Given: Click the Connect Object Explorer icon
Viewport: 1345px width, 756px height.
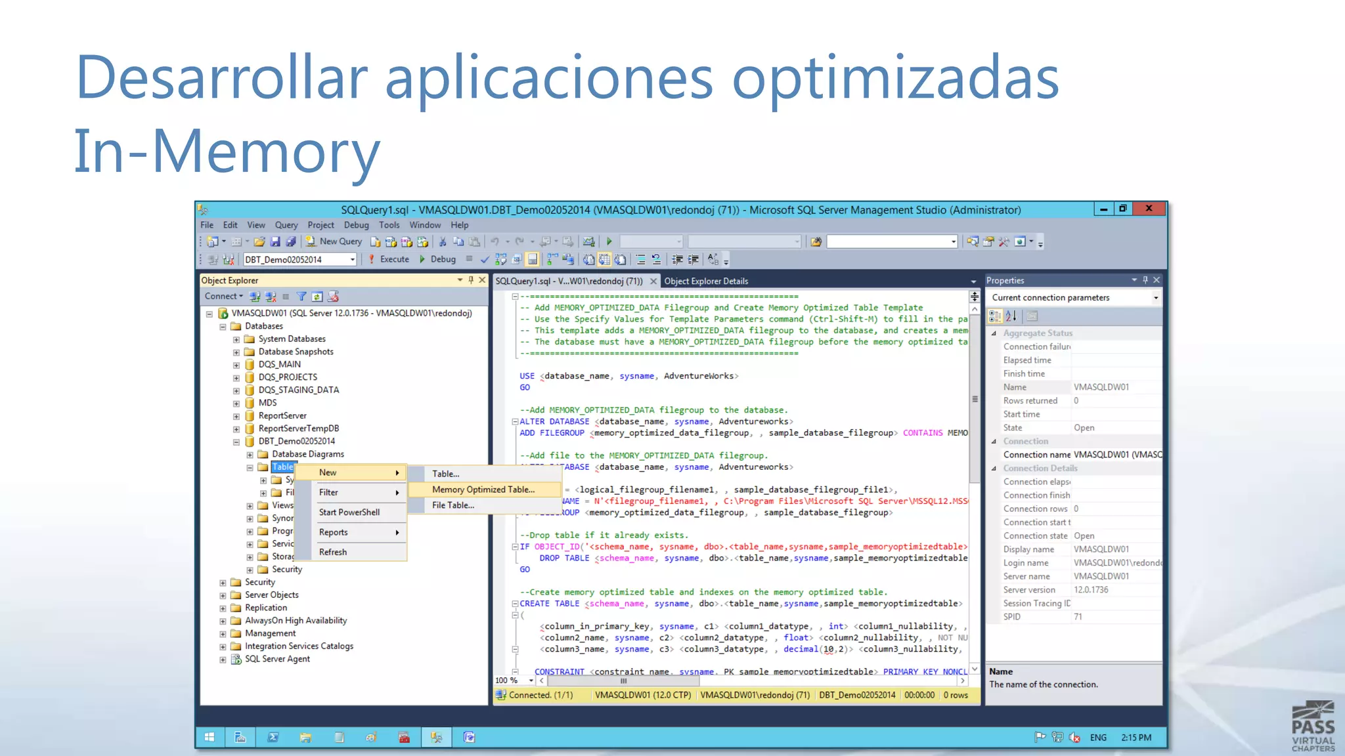Looking at the screenshot, I should click(255, 297).
